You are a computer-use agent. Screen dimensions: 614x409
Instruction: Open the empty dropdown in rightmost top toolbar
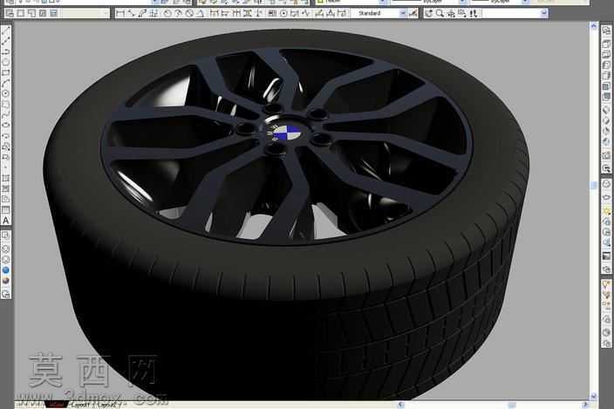515,14
